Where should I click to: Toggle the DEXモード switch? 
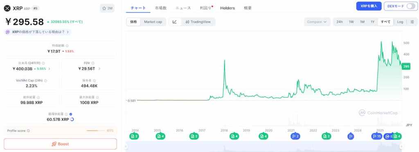tap(411, 6)
